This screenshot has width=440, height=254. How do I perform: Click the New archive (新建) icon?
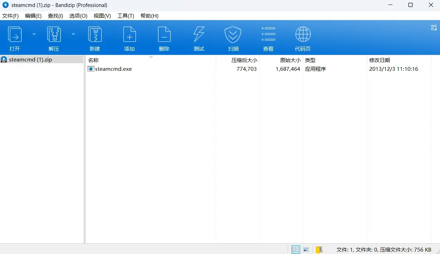point(95,35)
